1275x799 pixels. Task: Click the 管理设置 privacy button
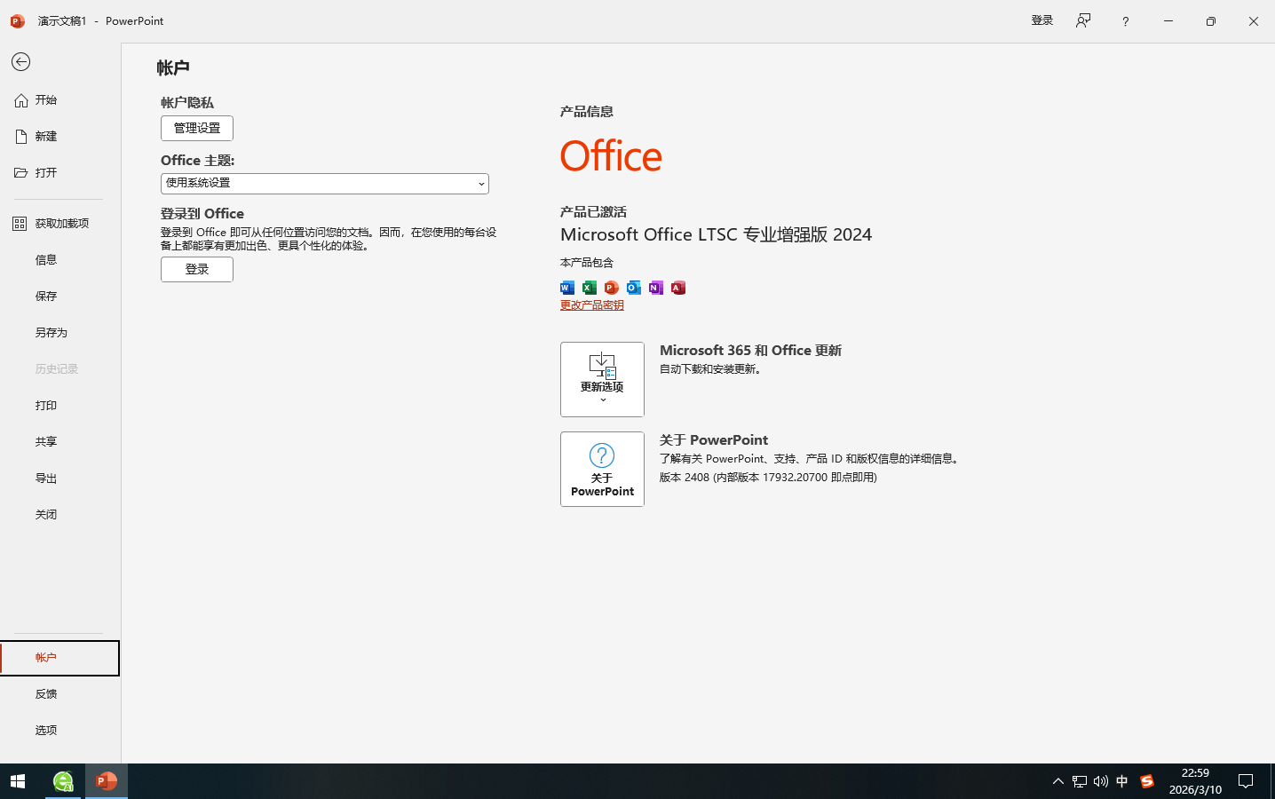(x=197, y=128)
